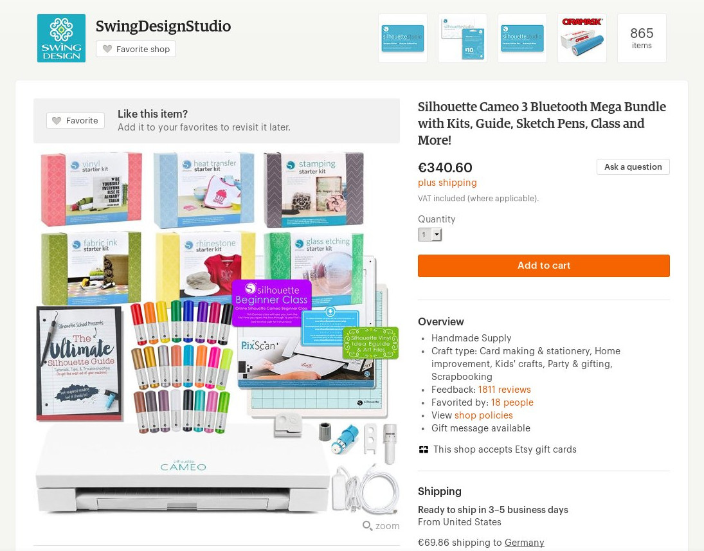
Task: Click the main Cameo bundle product image
Action: 217,332
